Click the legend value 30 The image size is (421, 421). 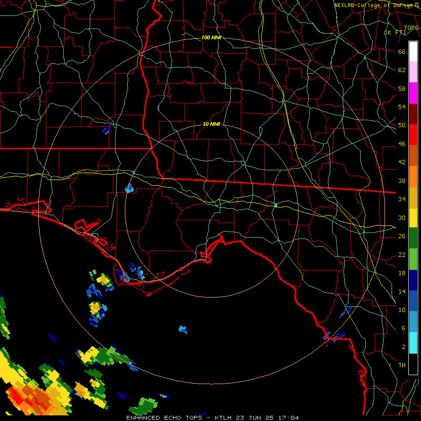tap(402, 218)
